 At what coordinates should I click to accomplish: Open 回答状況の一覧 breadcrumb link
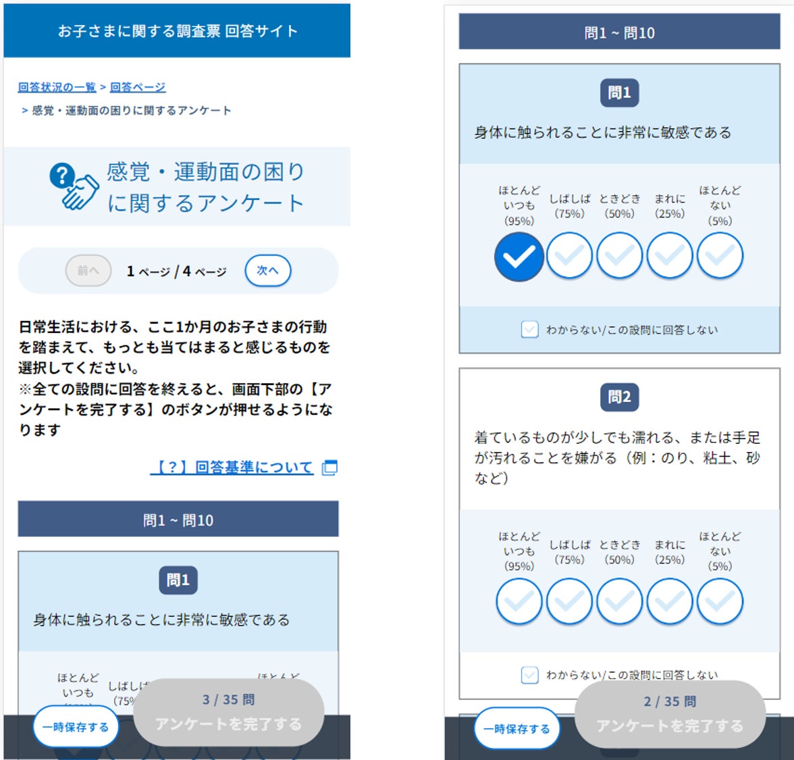point(57,87)
